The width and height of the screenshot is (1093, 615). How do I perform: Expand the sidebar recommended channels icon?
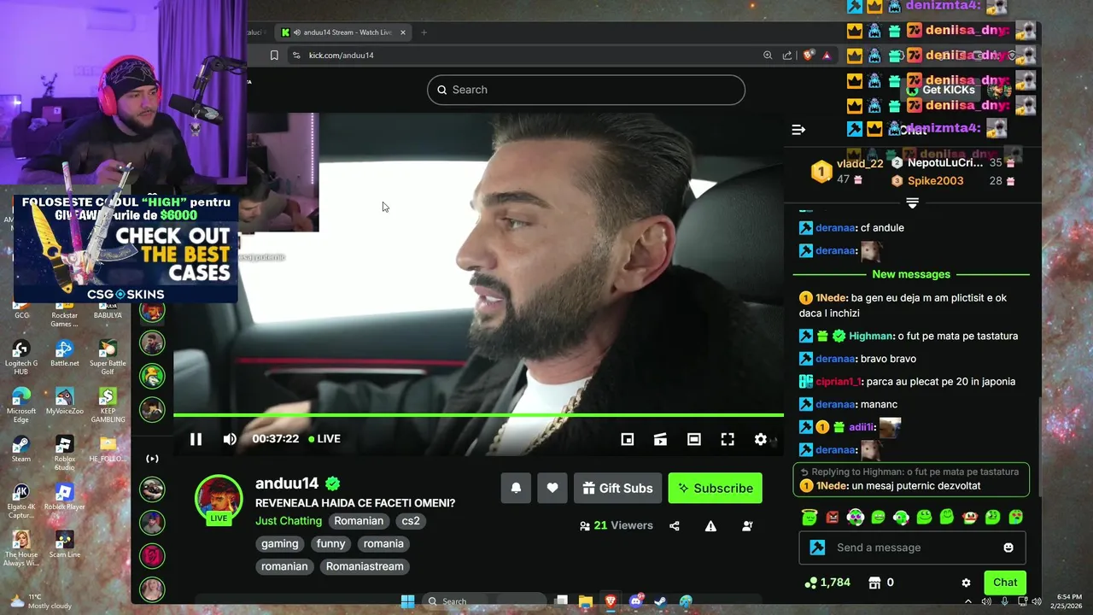[152, 459]
